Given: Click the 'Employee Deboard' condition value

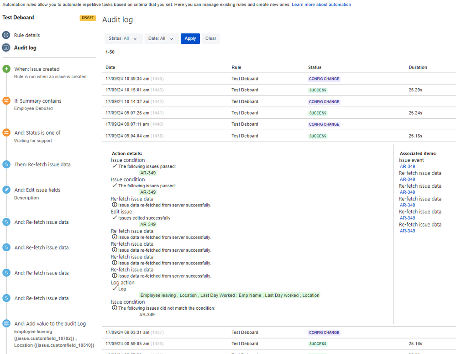Looking at the screenshot, I should point(33,108).
